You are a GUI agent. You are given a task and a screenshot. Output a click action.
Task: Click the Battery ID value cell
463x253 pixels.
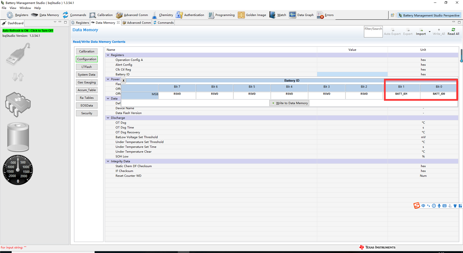coord(352,74)
